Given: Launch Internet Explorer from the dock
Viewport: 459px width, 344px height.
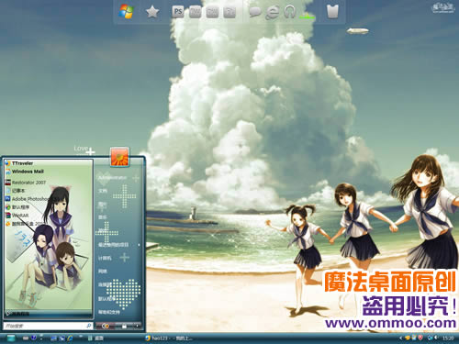Looking at the screenshot, I should tap(272, 12).
